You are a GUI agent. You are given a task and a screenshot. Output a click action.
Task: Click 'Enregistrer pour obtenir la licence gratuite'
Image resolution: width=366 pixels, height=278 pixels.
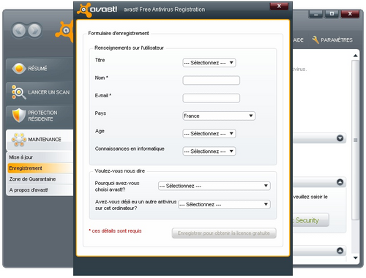click(x=224, y=233)
